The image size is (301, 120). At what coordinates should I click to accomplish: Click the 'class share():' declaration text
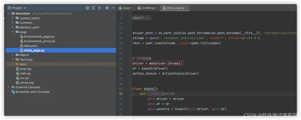point(145,89)
